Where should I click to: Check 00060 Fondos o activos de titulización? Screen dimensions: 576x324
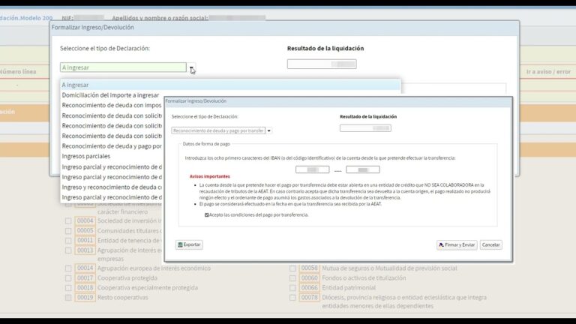(x=292, y=278)
